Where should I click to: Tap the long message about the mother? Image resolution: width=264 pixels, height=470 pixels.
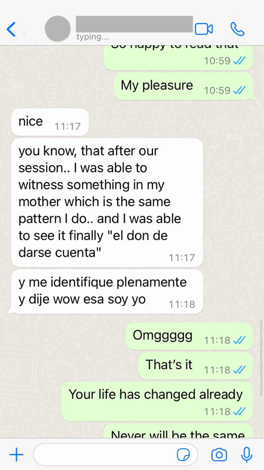(107, 202)
